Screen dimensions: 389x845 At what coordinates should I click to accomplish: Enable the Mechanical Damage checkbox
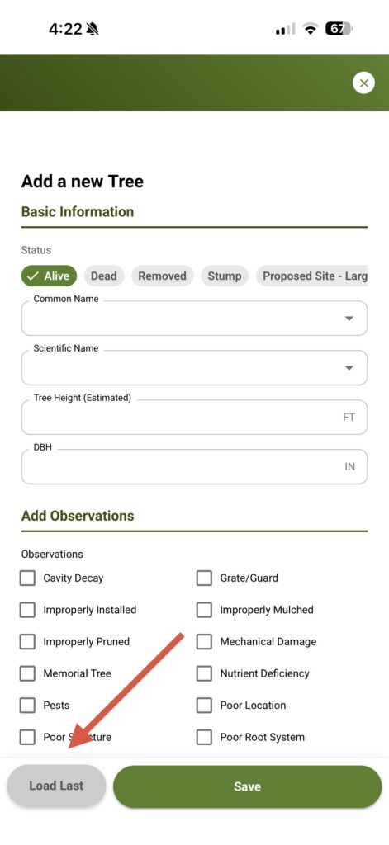pos(204,642)
